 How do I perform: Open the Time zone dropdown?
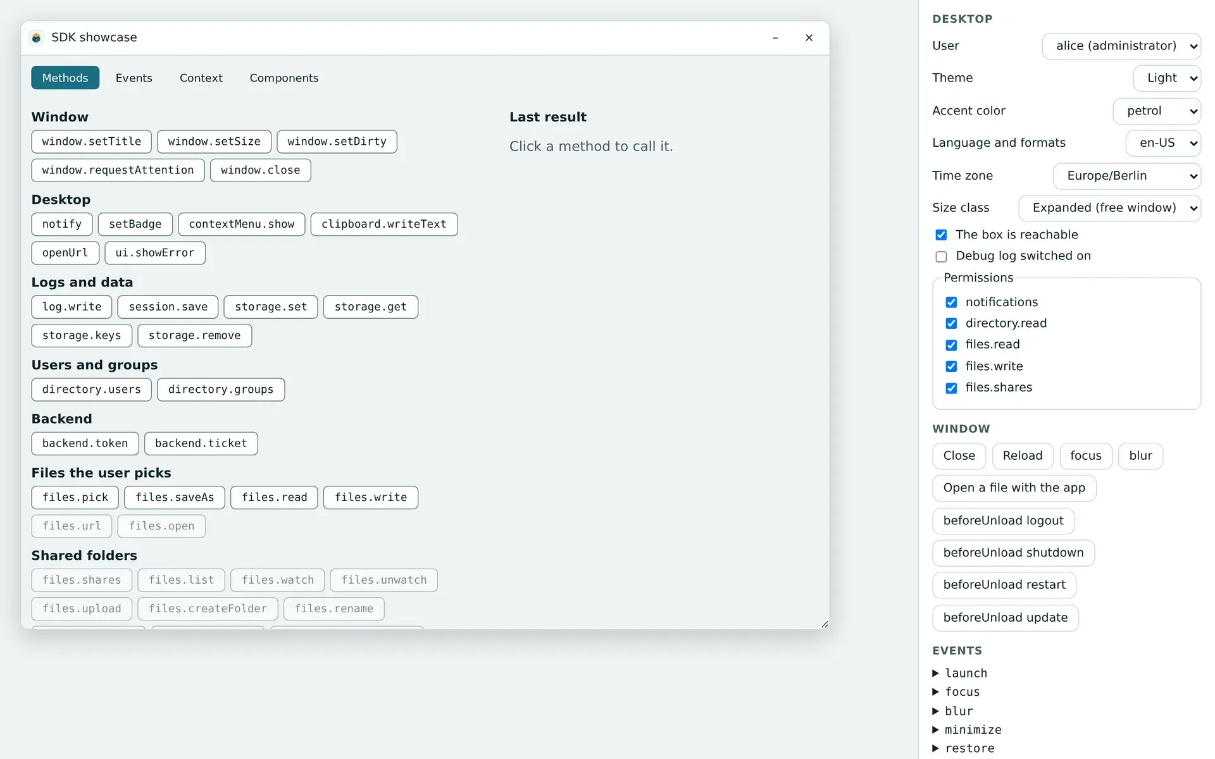click(1127, 176)
